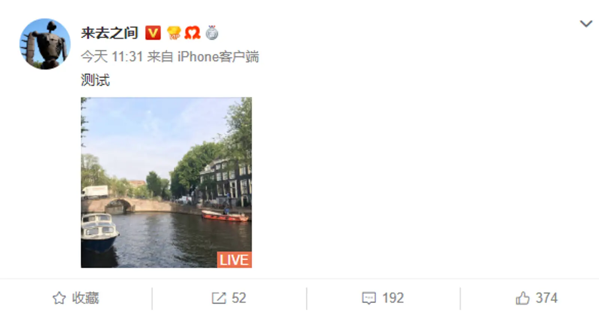Expand the post options chevron menu
This screenshot has width=599, height=315.
(586, 24)
